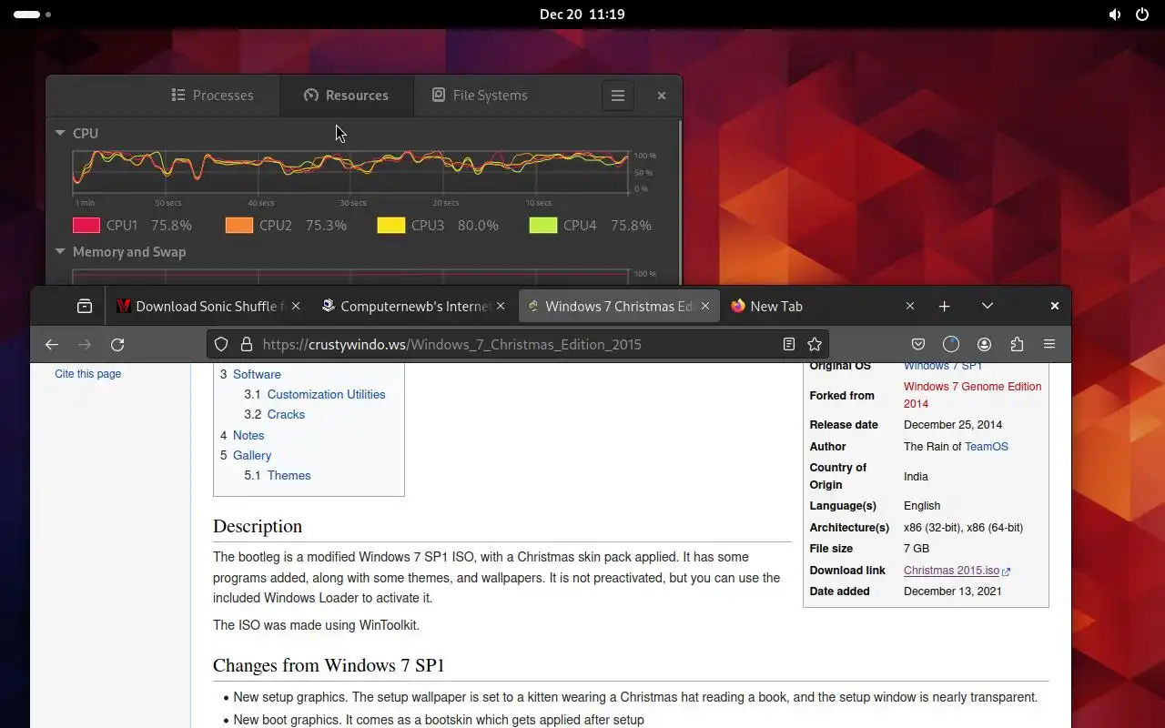Close the Windows 7 Christmas Edition tab

coord(705,306)
